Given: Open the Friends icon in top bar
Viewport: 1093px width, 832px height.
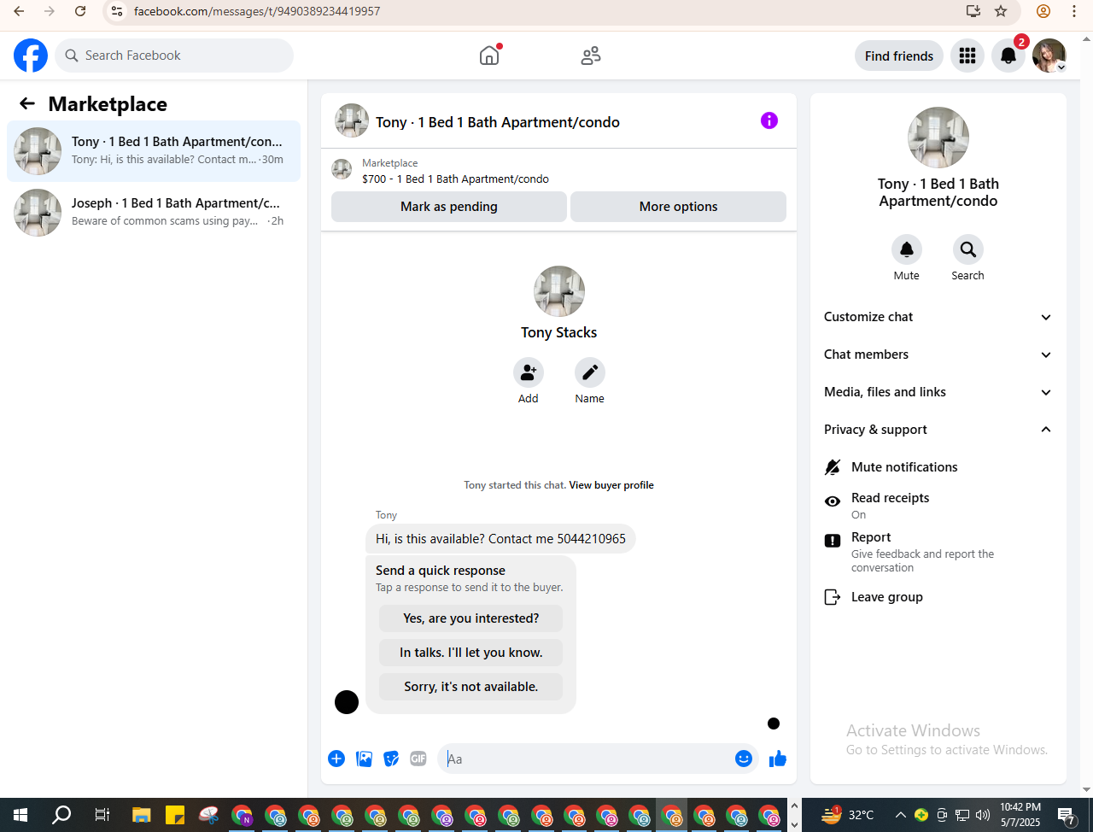Looking at the screenshot, I should tap(591, 56).
